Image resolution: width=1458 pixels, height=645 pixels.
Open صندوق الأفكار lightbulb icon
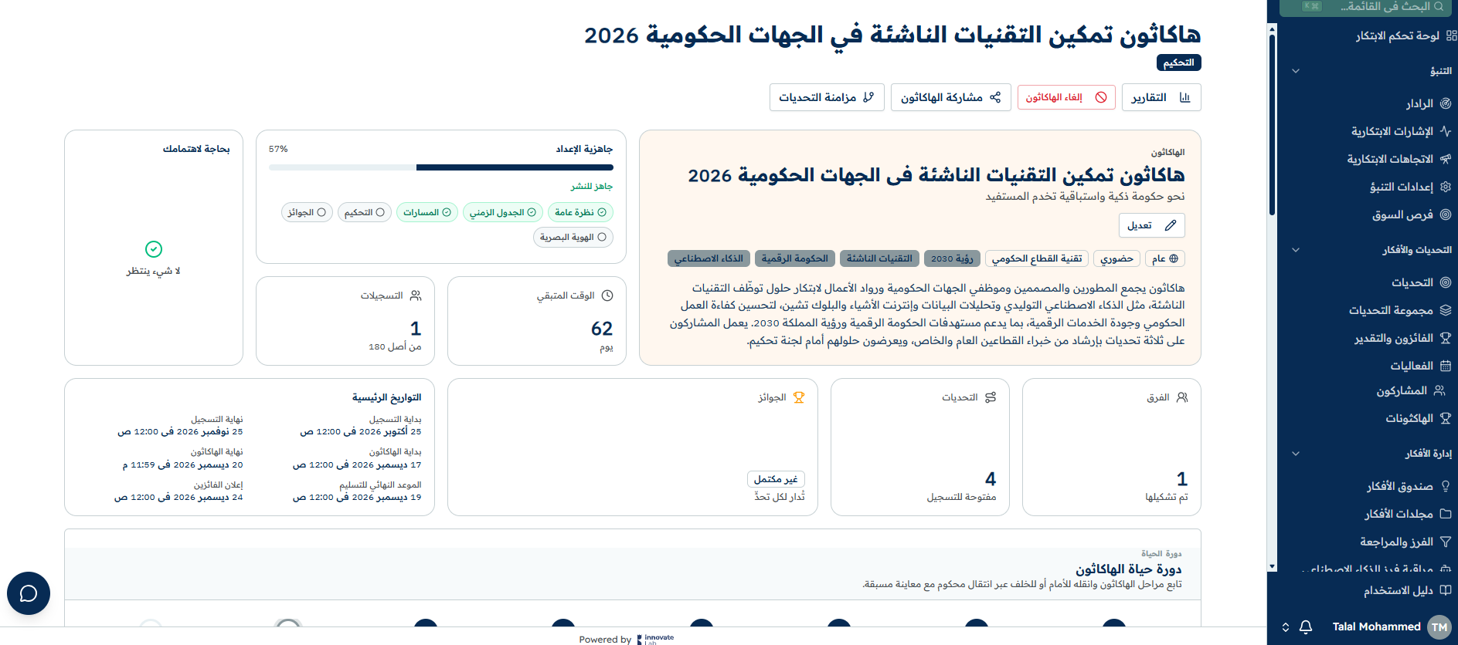click(x=1446, y=486)
